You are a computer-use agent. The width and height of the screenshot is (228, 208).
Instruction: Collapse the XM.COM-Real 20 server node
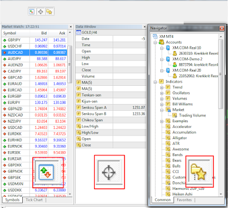(x=162, y=70)
